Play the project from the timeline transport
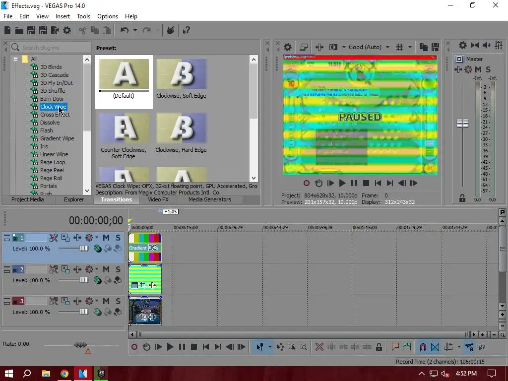Screen dimensions: 508x381 170,347
